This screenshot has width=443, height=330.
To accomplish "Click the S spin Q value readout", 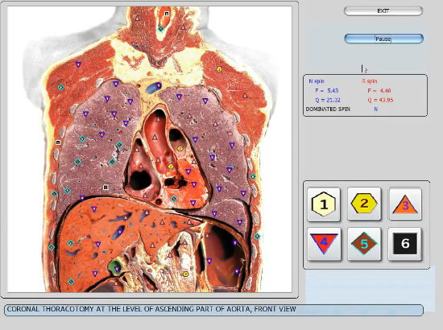I will pos(380,100).
